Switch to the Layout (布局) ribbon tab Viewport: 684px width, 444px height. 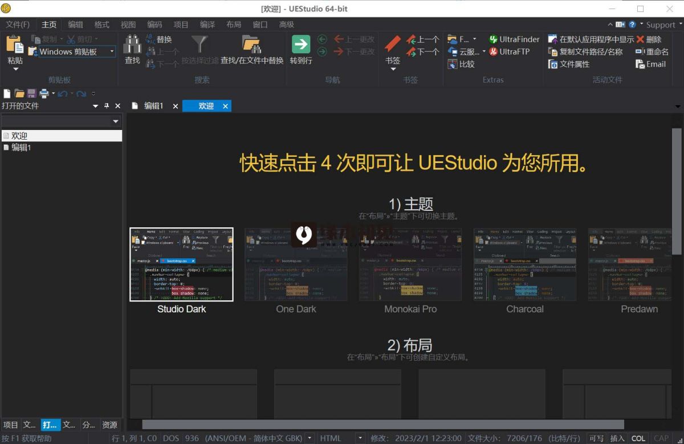pyautogui.click(x=234, y=25)
